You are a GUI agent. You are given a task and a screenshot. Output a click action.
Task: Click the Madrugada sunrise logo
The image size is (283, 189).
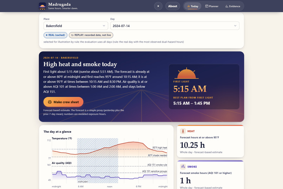[x=42, y=6]
